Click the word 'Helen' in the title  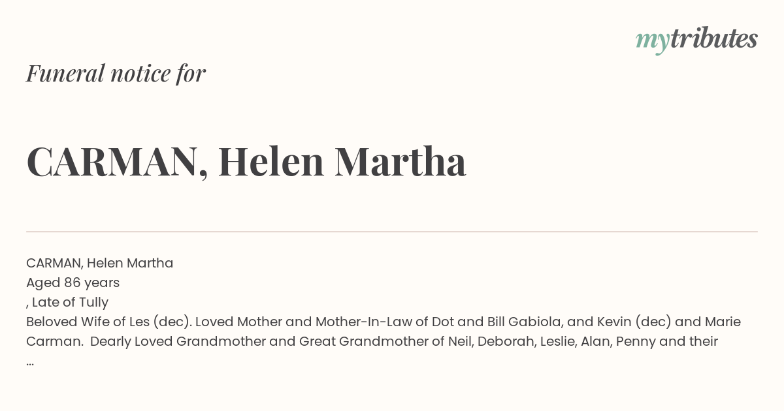pos(271,162)
